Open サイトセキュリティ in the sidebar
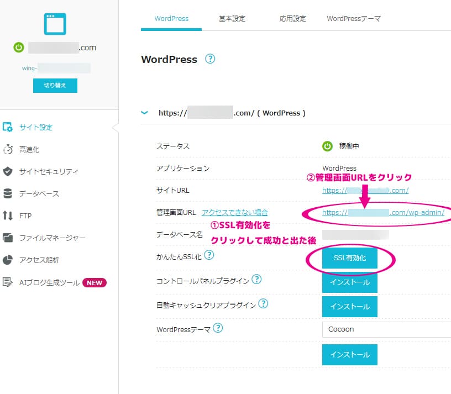451x394 pixels. click(49, 171)
